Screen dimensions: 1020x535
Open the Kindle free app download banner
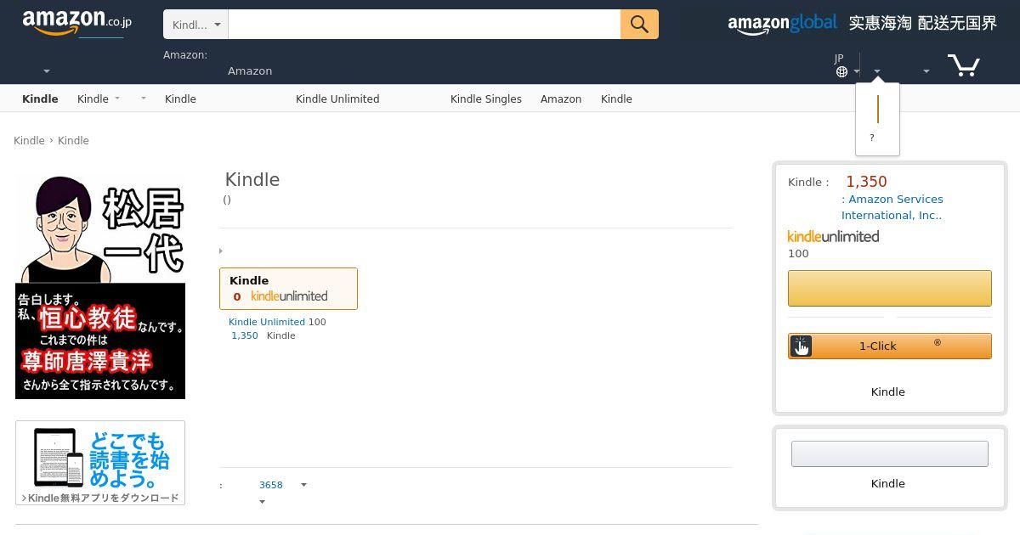100,463
